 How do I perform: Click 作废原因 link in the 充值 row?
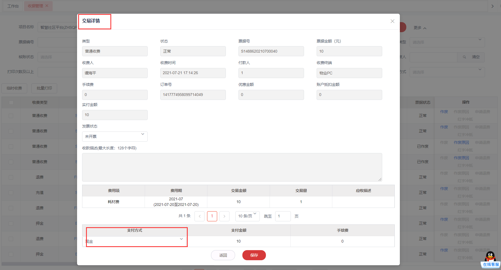461,189
